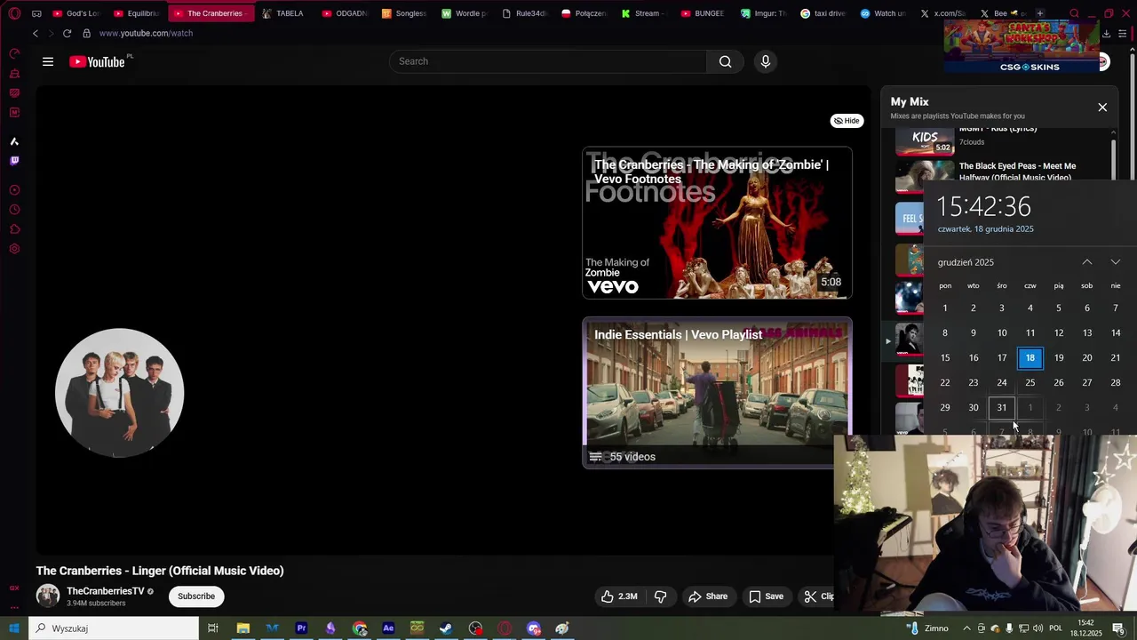
Task: Open the GX Control speedometer icon
Action: point(14,54)
